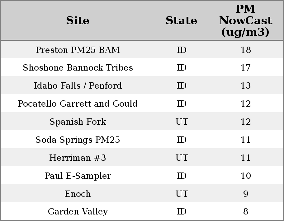
Task: Click the UT state cell for Enoch
Action: [182, 194]
